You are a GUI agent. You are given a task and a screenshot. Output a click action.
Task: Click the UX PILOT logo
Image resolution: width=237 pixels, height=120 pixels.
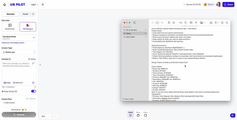click(x=17, y=4)
